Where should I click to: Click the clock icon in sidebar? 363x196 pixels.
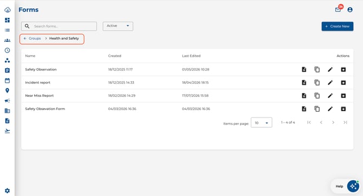tap(7, 50)
